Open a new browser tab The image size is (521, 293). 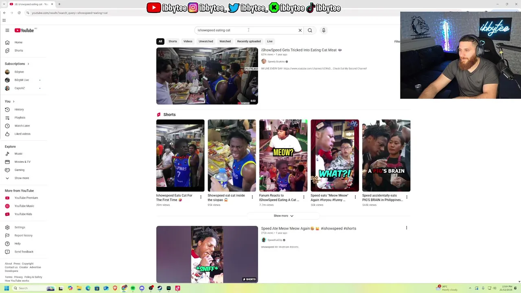coord(59,4)
